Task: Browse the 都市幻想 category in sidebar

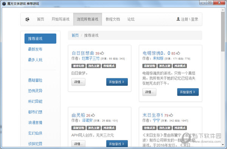Action: click(35, 112)
